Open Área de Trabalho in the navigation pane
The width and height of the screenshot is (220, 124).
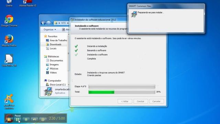click(x=57, y=40)
